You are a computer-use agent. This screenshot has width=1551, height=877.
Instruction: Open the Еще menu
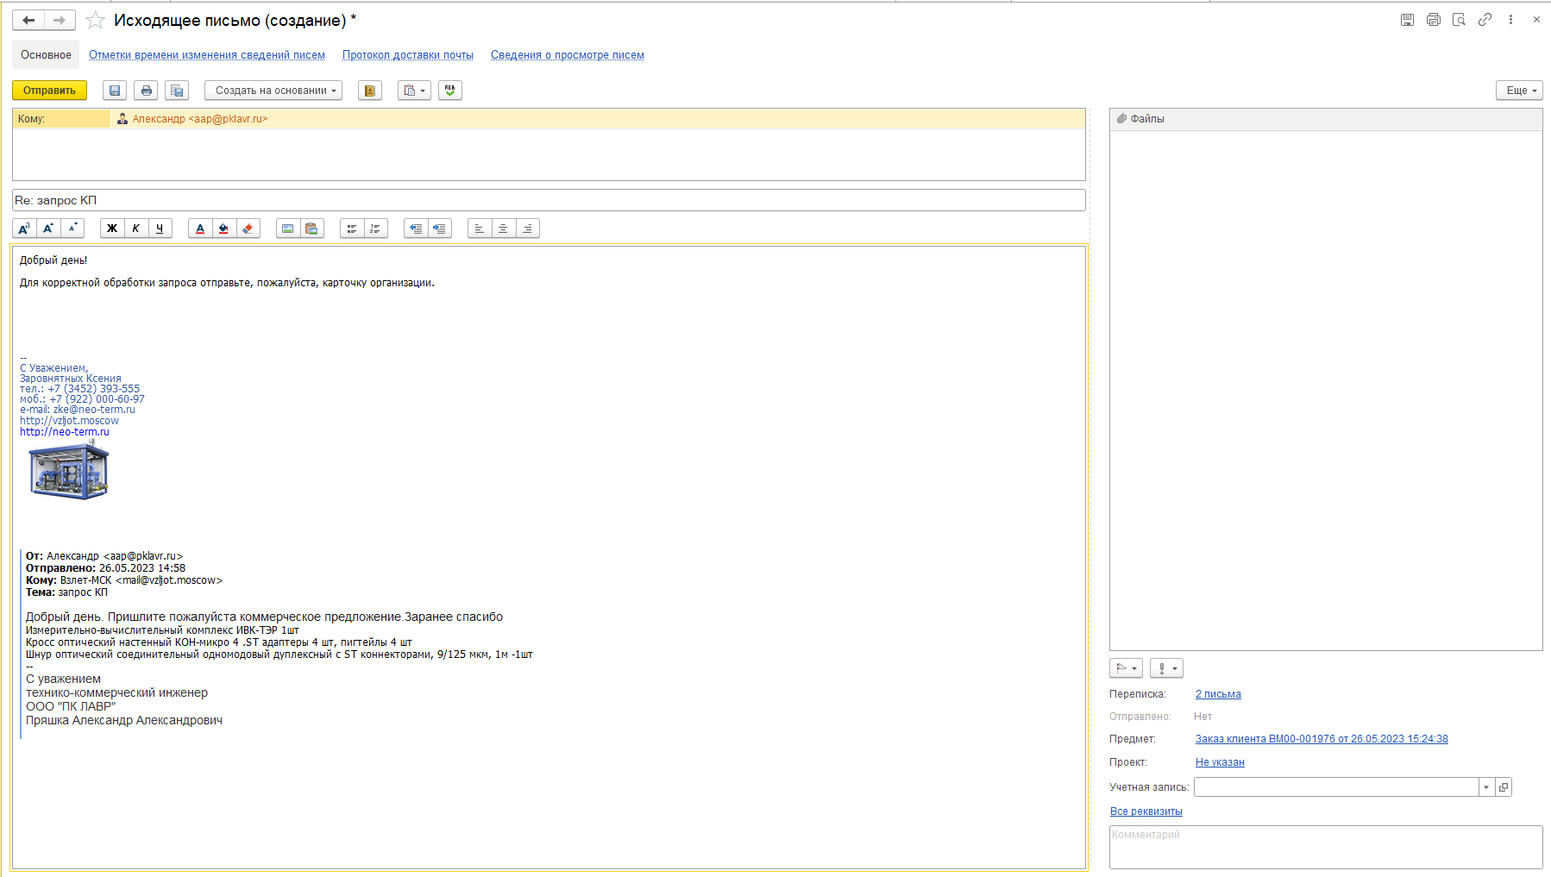[x=1519, y=91]
